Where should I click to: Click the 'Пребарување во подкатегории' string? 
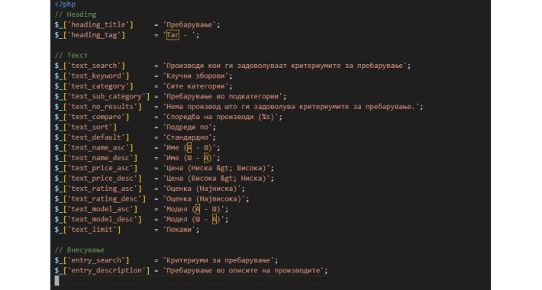click(x=222, y=96)
